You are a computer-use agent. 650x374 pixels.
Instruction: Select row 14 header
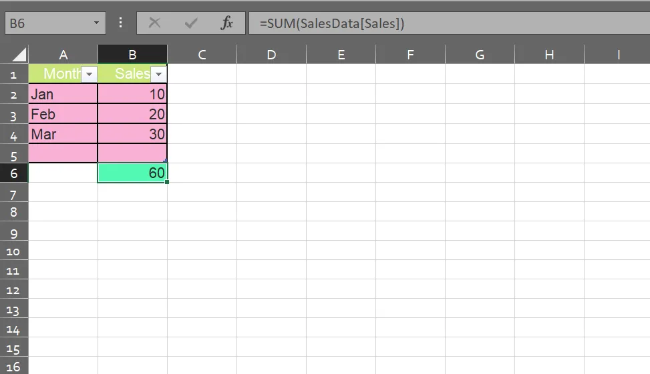pos(13,327)
